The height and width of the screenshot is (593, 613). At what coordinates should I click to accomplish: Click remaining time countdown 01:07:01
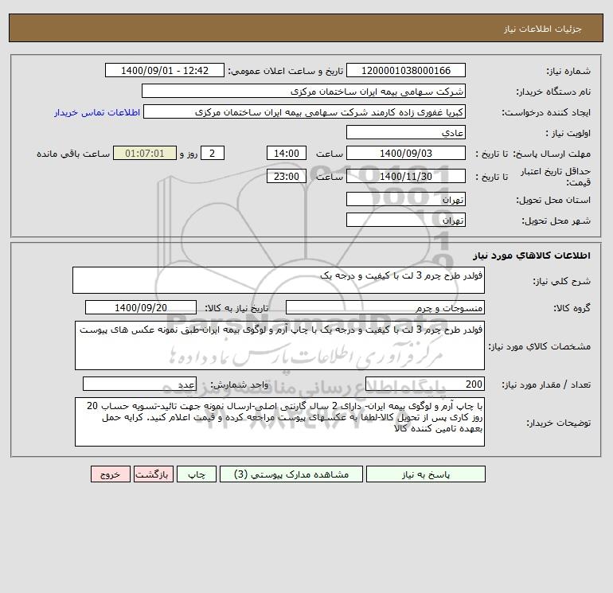pos(145,154)
